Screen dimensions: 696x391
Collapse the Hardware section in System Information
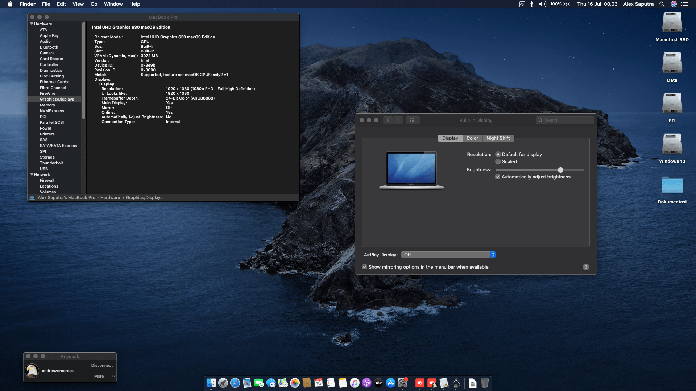(x=32, y=24)
